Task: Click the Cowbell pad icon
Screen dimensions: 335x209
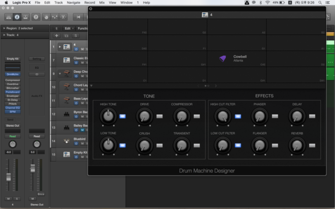Action: [223, 58]
